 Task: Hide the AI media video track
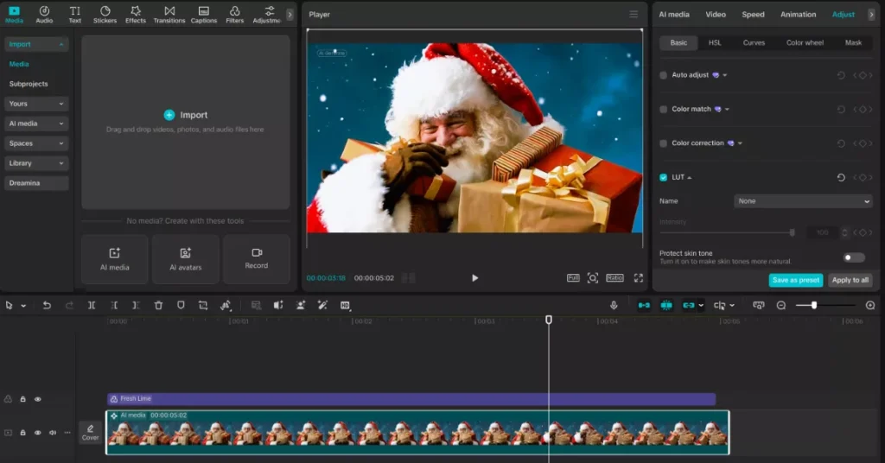[38, 433]
